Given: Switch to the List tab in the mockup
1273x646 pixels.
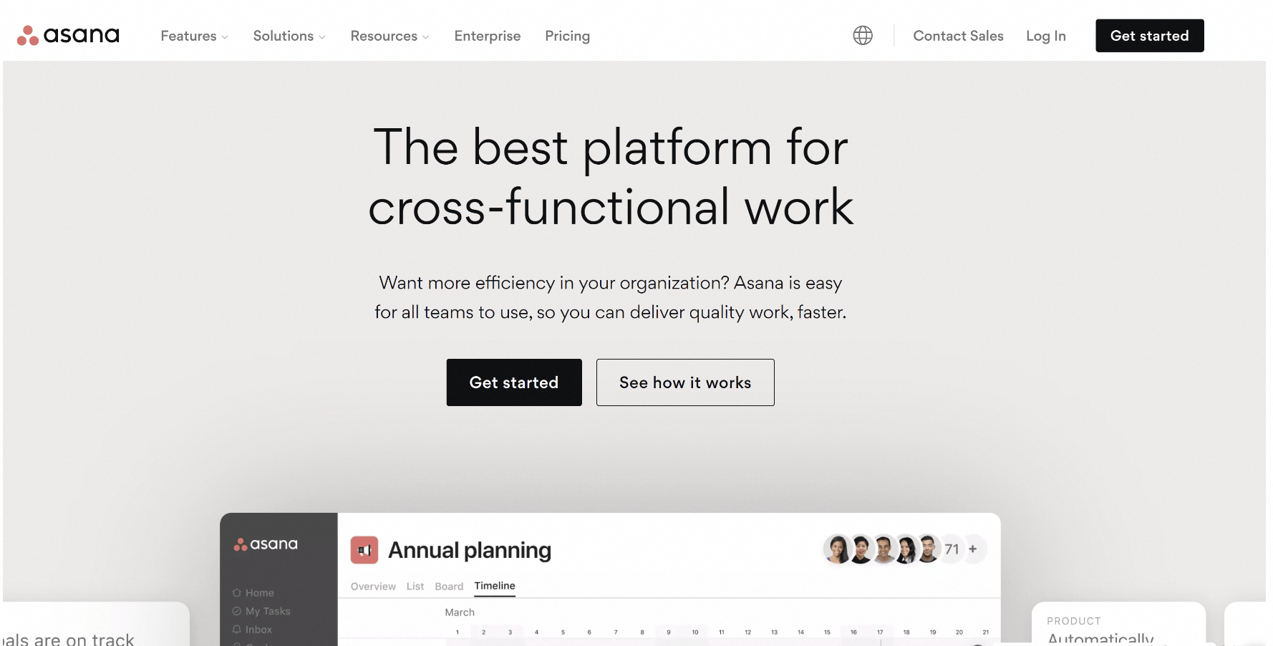Looking at the screenshot, I should [415, 587].
